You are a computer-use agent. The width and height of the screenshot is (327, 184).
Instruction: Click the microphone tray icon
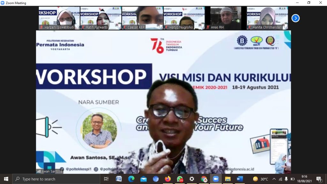(286, 179)
